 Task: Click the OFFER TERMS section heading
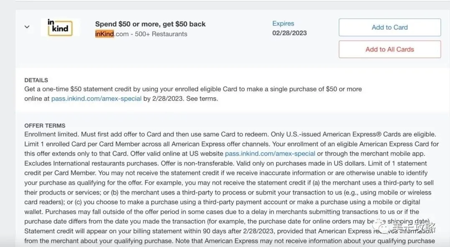coord(45,126)
